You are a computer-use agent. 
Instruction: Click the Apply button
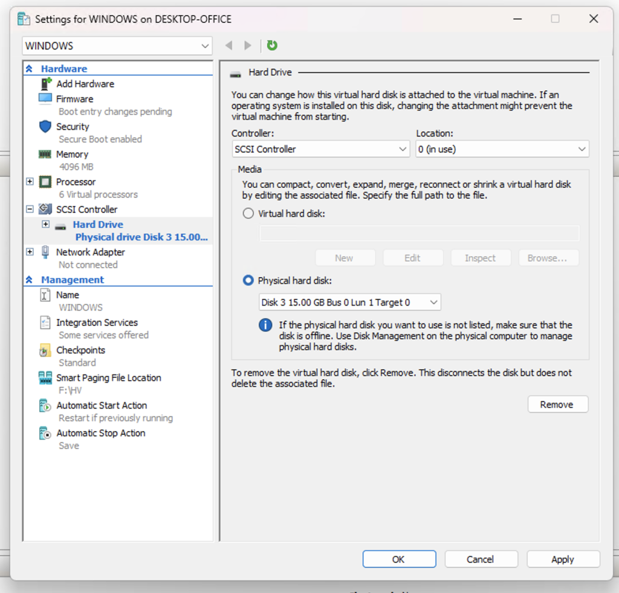pos(563,559)
